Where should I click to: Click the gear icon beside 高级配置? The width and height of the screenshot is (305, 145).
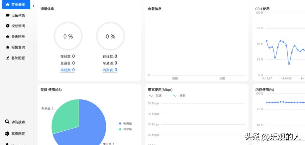tap(7, 134)
